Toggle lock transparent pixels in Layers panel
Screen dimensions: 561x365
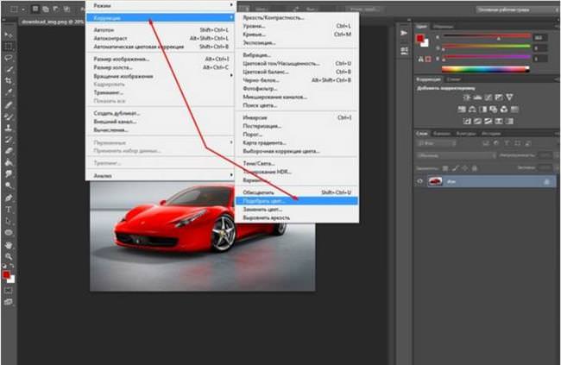tap(445, 167)
